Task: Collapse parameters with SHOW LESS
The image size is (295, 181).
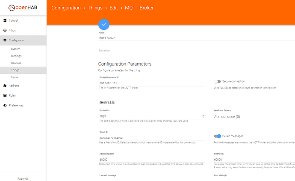Action: [x=106, y=103]
